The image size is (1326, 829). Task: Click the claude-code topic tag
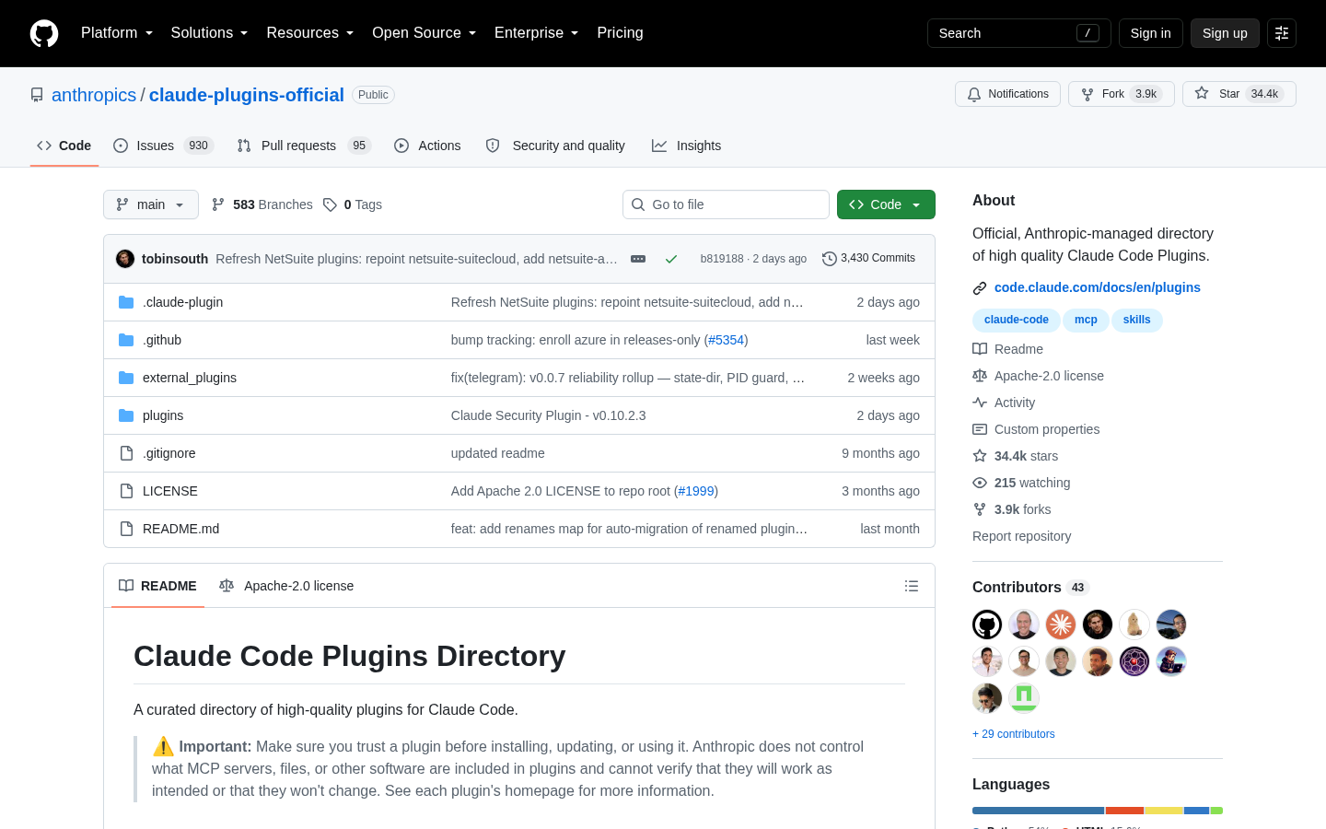click(x=1017, y=320)
